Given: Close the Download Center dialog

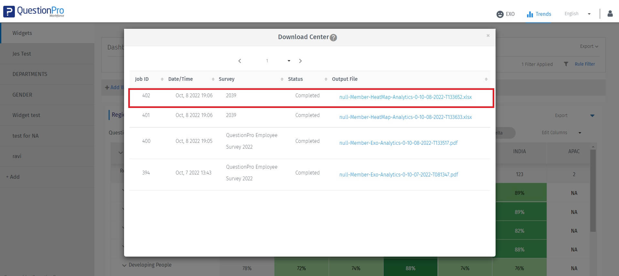Looking at the screenshot, I should tap(488, 36).
